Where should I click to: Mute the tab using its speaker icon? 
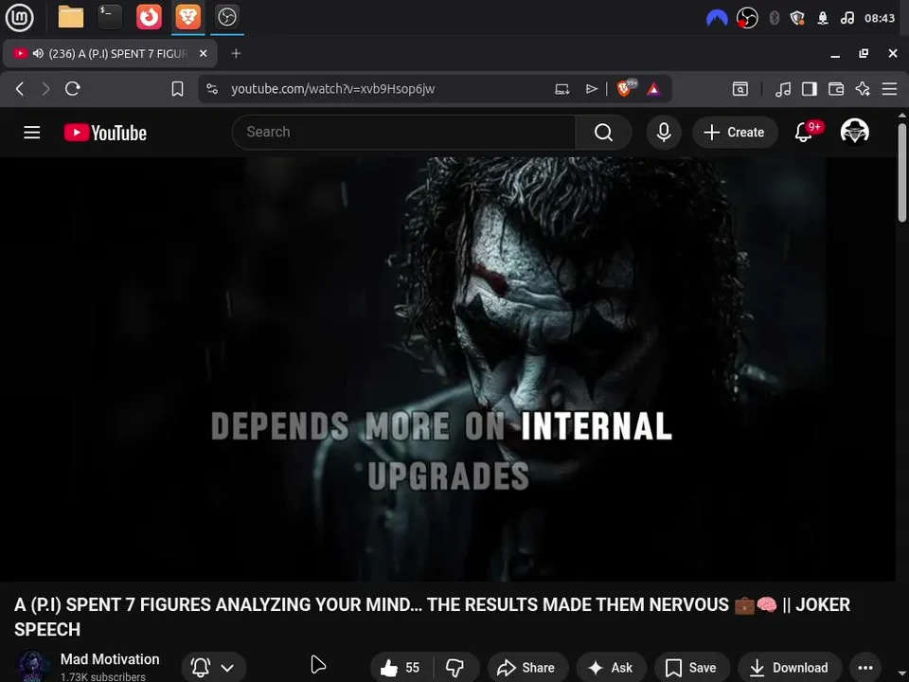[38, 53]
